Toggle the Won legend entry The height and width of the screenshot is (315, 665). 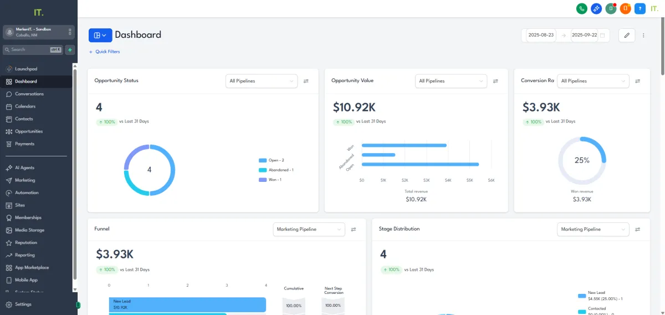(x=270, y=180)
